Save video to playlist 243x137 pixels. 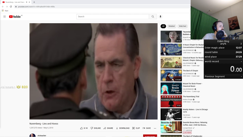pos(147,128)
